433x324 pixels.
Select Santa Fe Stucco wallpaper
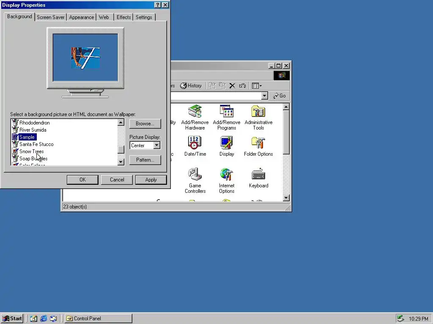(36, 144)
